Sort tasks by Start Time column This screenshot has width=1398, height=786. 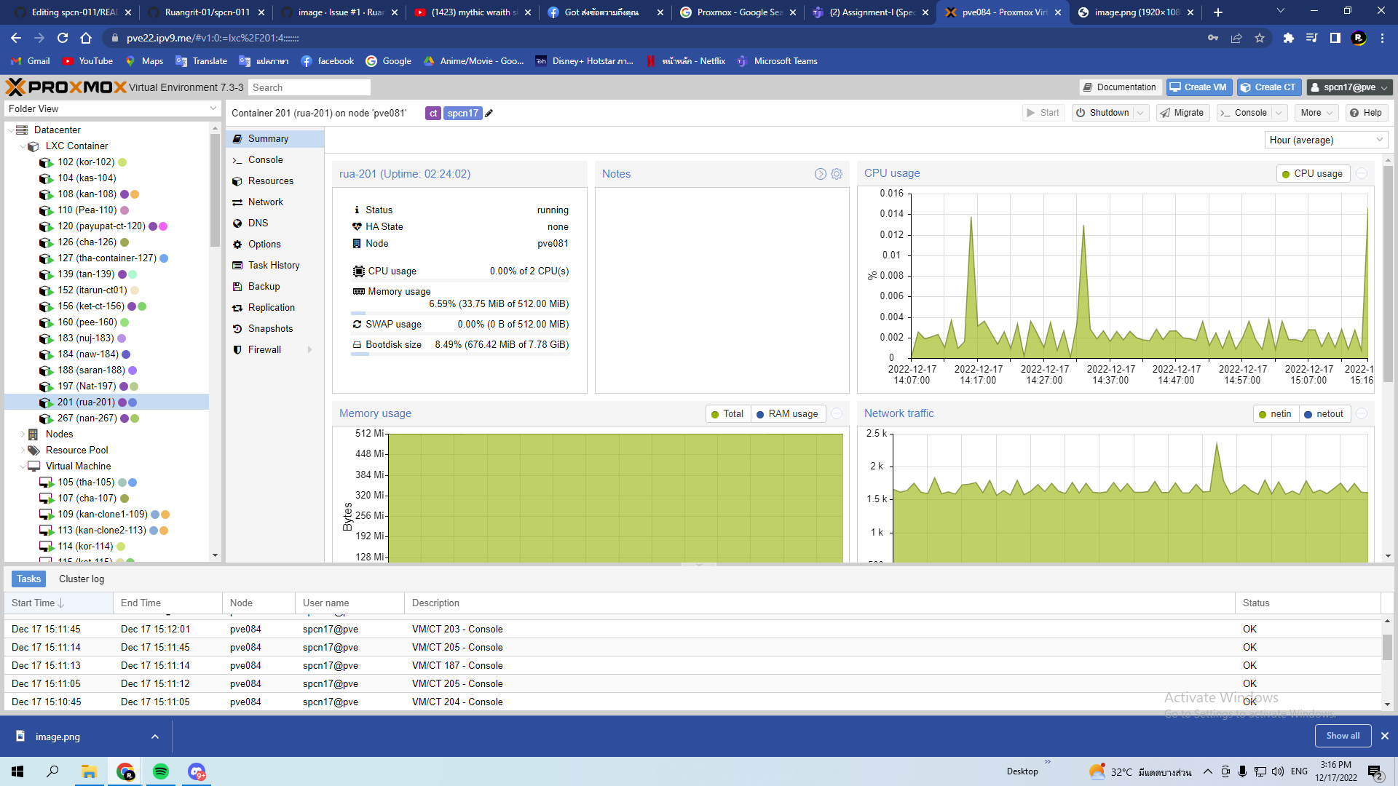(58, 603)
